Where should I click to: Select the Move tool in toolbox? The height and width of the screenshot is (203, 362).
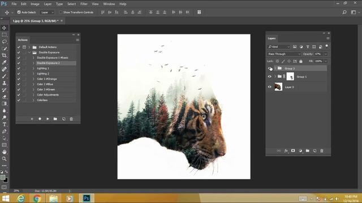[x=4, y=28]
